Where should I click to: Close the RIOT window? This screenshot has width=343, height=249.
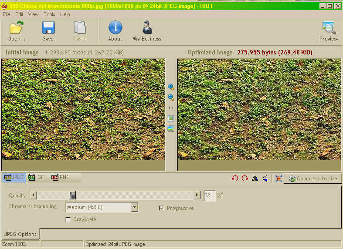point(338,6)
